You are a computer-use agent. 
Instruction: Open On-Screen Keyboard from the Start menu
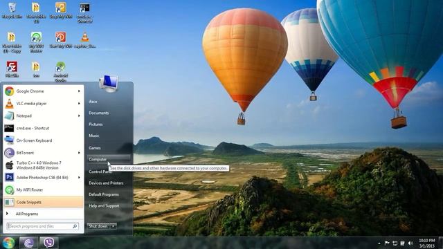pos(43,140)
